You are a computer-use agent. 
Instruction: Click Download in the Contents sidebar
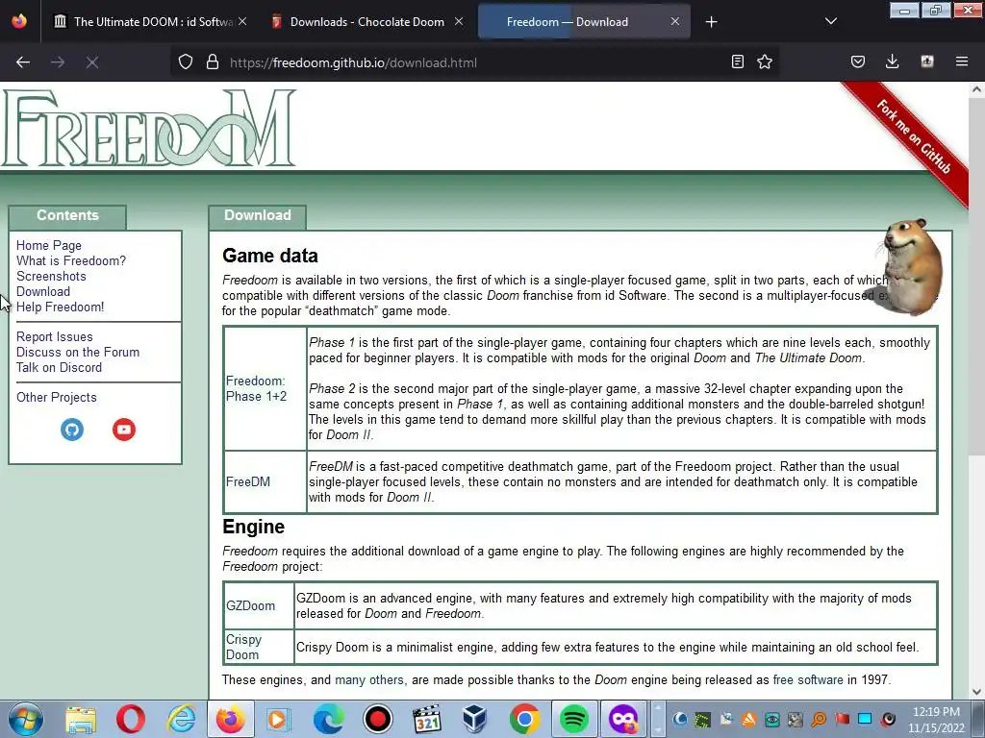pyautogui.click(x=42, y=291)
